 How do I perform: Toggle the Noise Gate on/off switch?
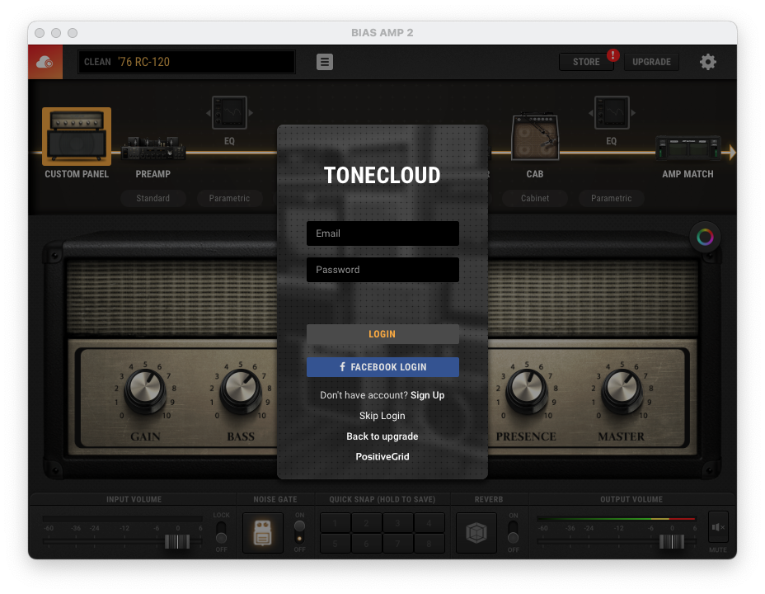tap(299, 532)
